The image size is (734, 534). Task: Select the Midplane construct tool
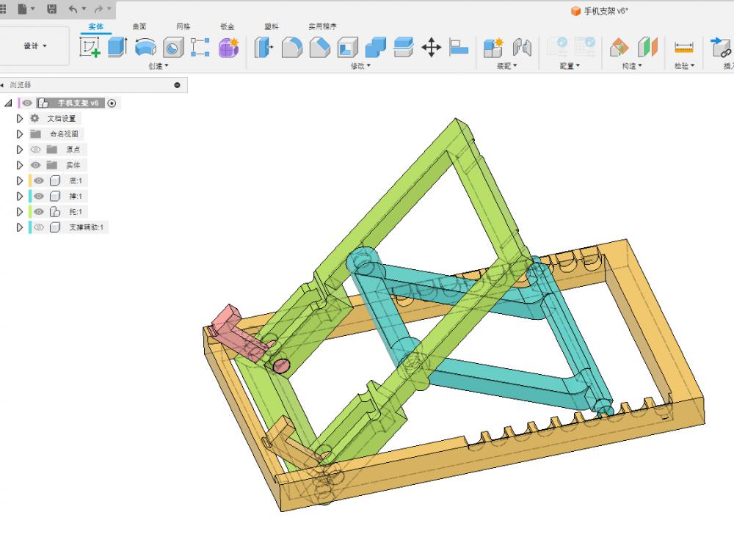(648, 47)
